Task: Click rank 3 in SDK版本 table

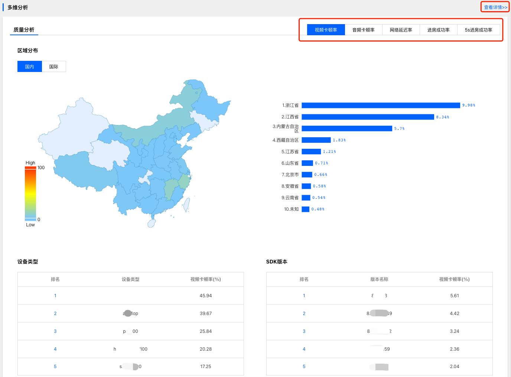Action: click(304, 331)
